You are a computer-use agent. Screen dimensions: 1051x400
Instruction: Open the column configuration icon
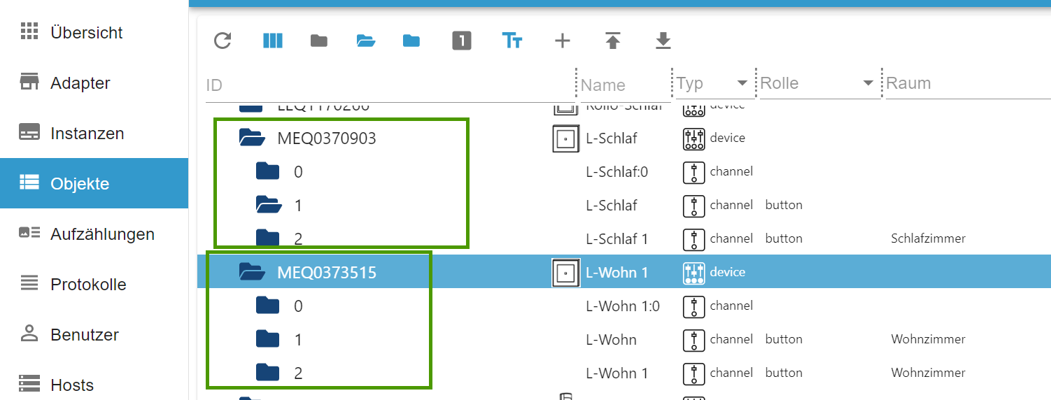pos(272,41)
